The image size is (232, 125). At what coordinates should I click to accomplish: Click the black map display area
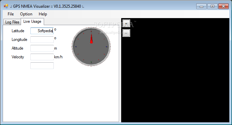175,70
